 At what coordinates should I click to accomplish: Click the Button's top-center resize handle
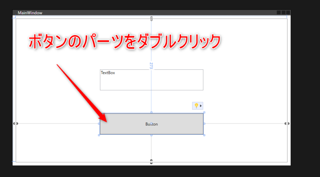(x=151, y=112)
